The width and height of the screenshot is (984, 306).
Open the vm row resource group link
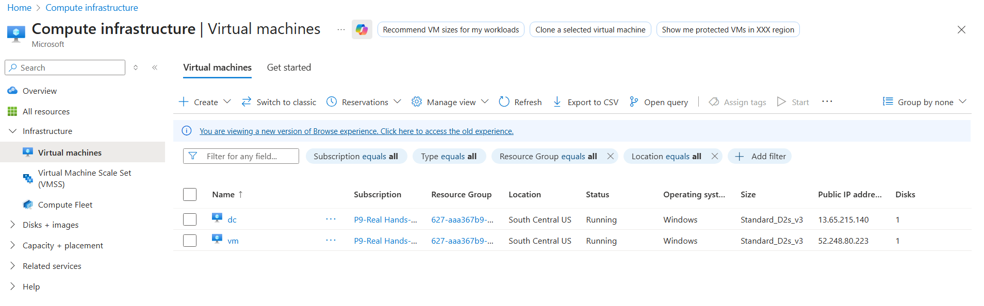(462, 241)
